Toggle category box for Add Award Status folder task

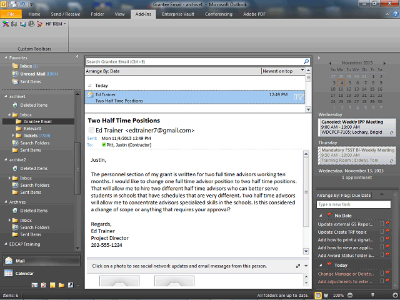pos(382,255)
